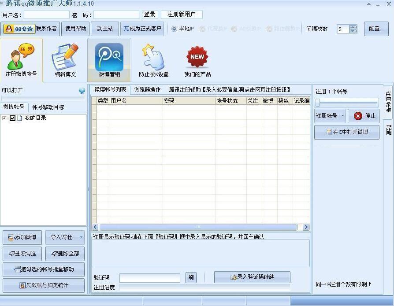
Task: Switch to 微博帐号列表 tab
Action: 110,90
